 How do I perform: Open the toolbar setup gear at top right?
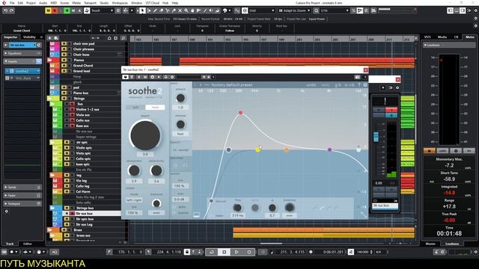pos(476,10)
